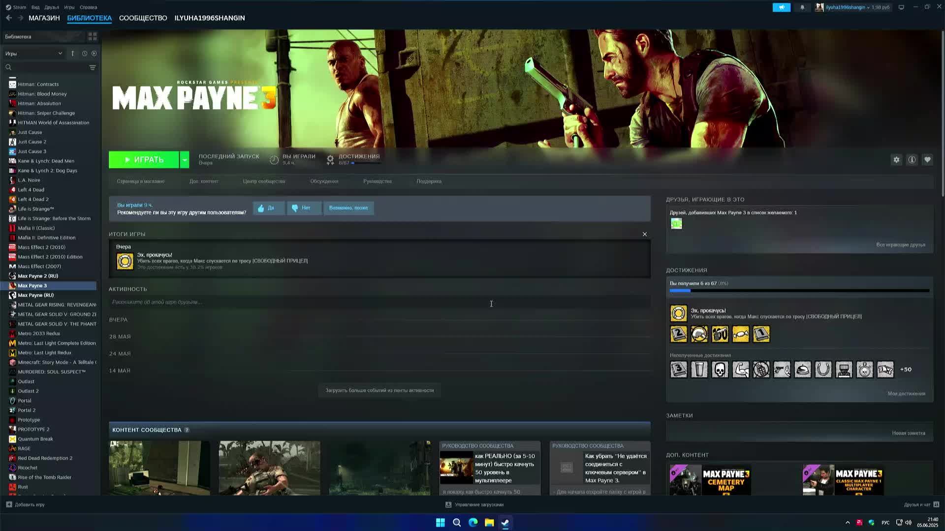Viewport: 945px width, 531px height.
Task: Open Обсуждения link
Action: click(324, 181)
